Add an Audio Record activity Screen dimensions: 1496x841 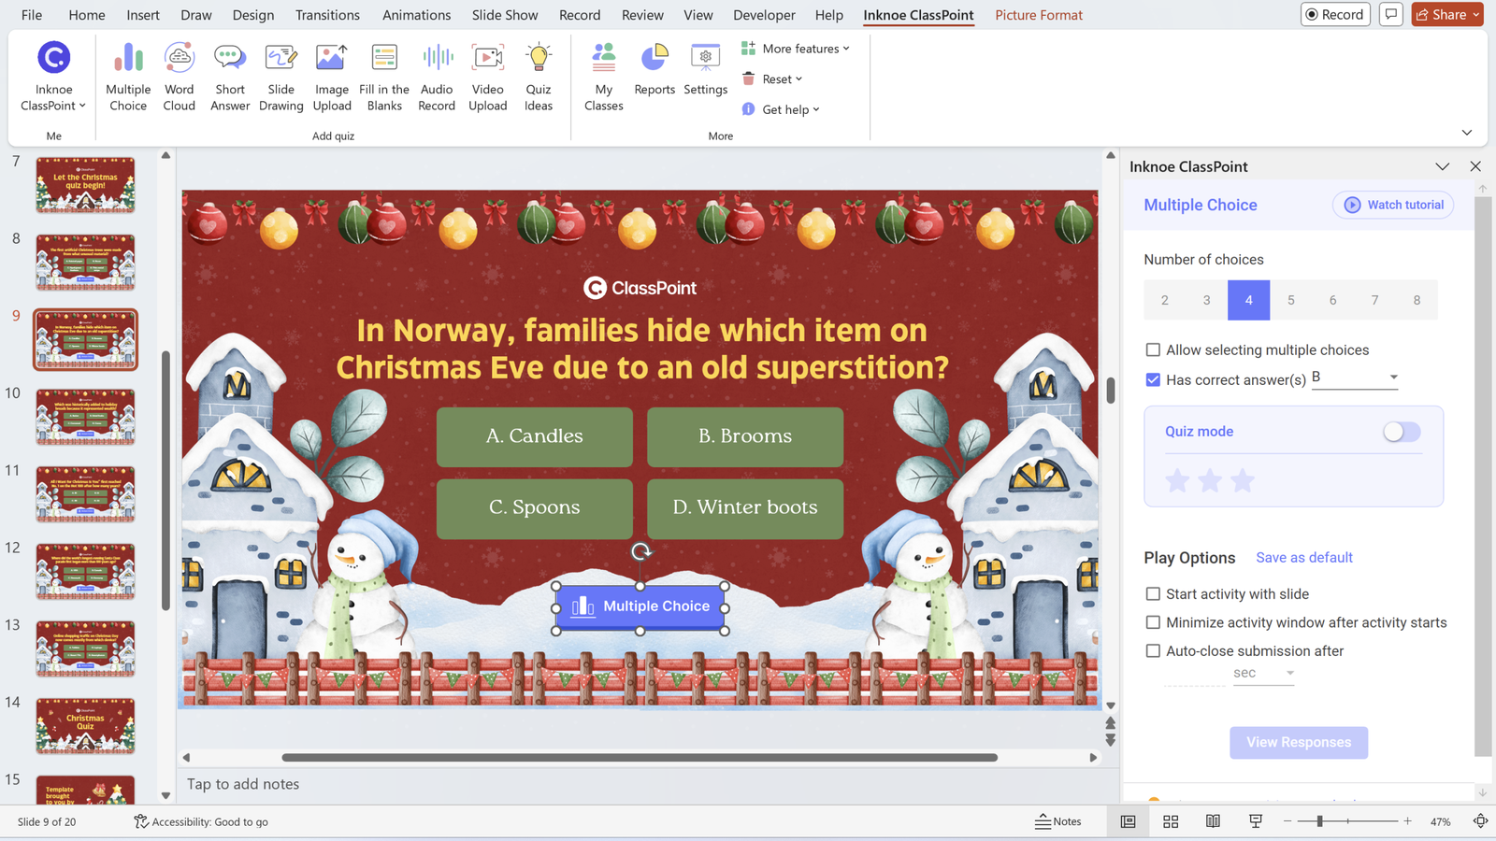coord(437,77)
